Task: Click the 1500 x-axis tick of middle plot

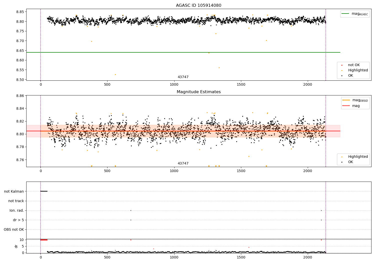Action: pyautogui.click(x=241, y=171)
